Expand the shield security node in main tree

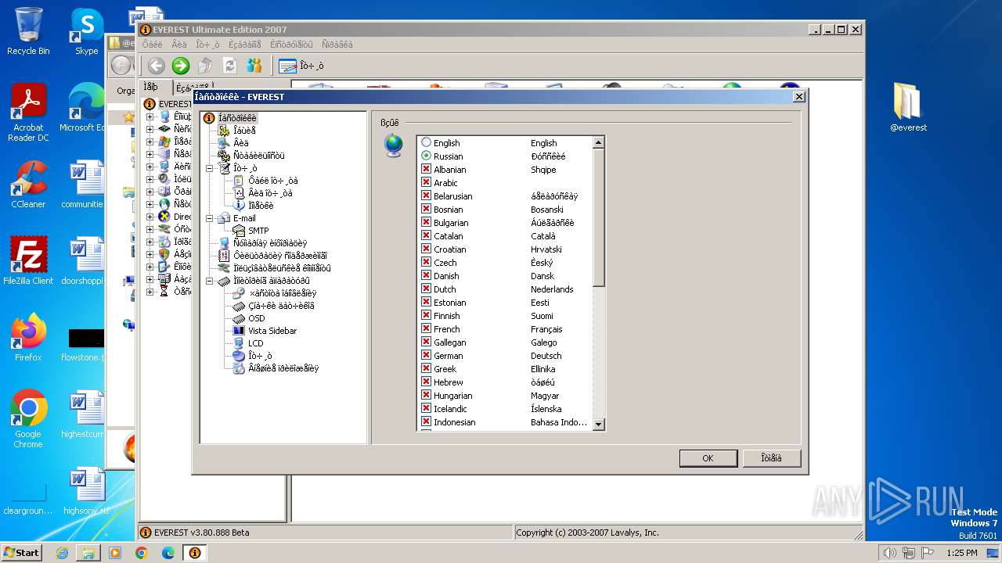150,254
